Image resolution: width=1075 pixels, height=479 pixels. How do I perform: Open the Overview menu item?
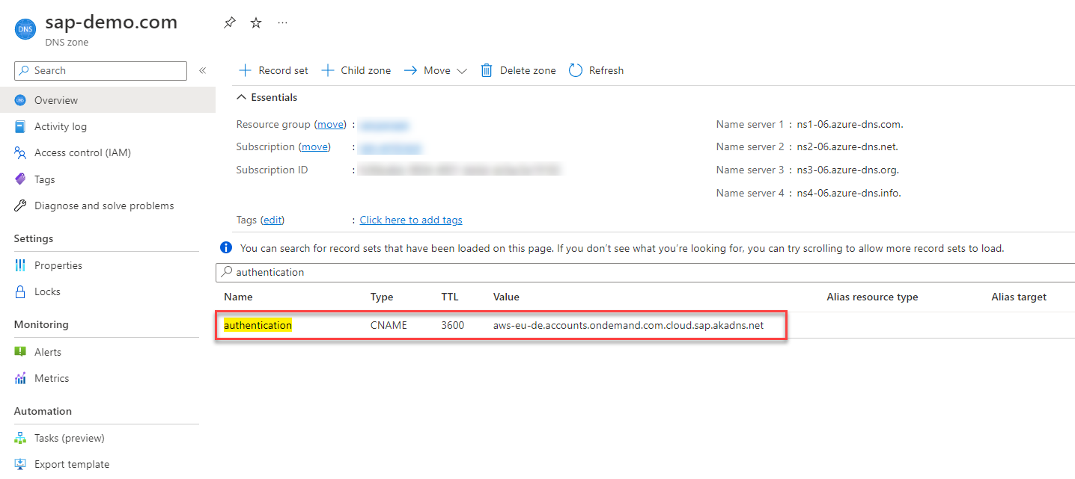click(x=108, y=100)
